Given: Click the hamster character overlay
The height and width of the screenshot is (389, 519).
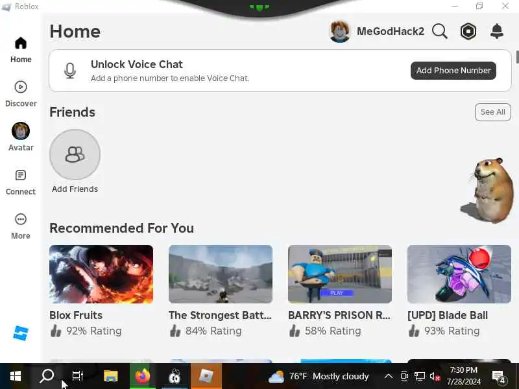Looking at the screenshot, I should coord(489,190).
